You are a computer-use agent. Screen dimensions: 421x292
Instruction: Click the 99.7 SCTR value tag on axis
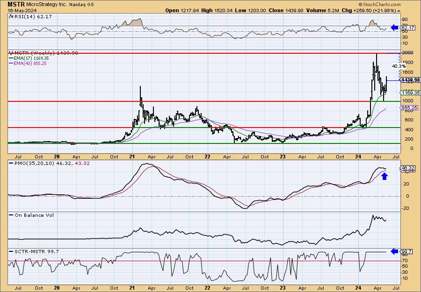406,251
